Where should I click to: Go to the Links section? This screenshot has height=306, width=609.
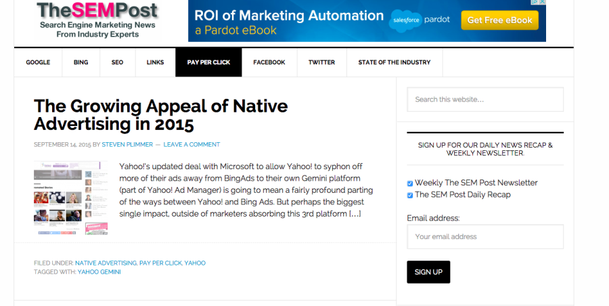pos(156,62)
